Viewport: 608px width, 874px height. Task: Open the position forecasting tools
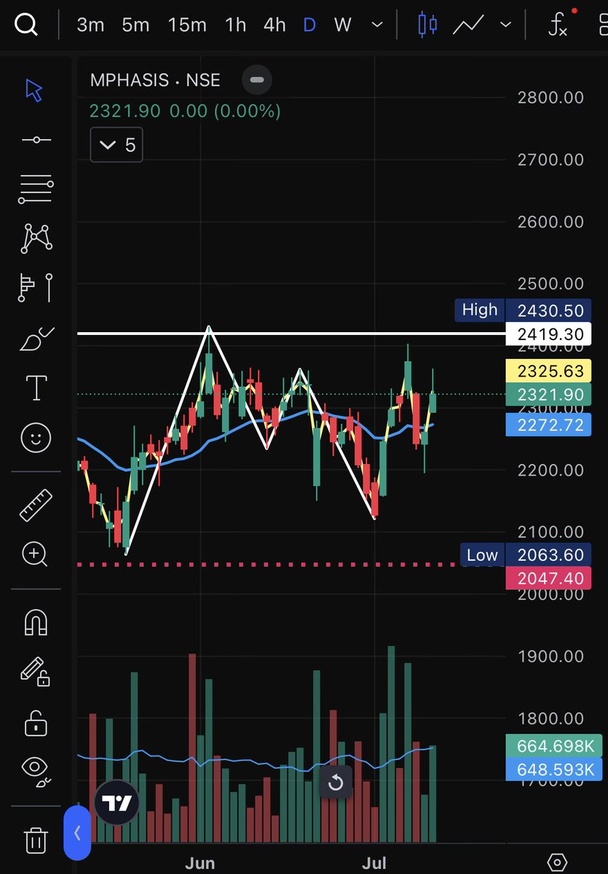(36, 287)
